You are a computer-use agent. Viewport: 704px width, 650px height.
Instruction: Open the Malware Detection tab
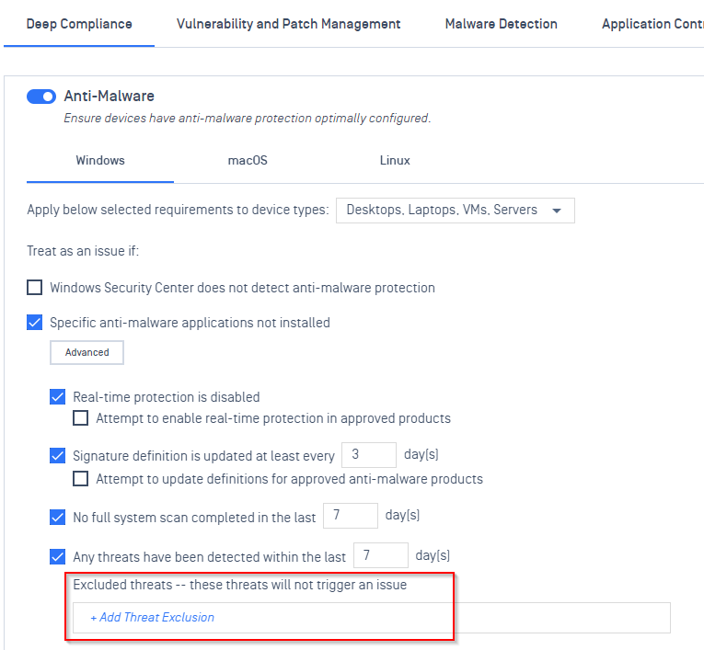click(501, 24)
